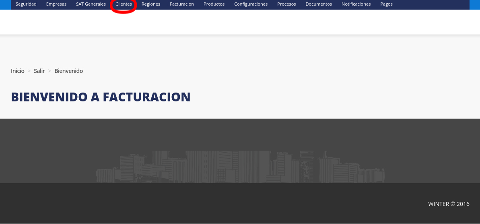Click the city skyline footer image
Viewport: 480px width, 224px height.
click(240, 167)
